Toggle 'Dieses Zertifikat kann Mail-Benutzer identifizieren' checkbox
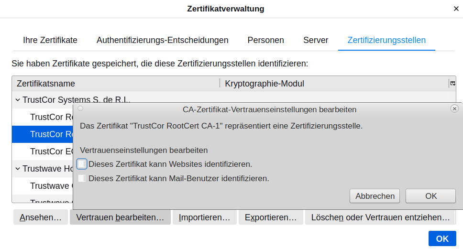Image resolution: width=463 pixels, height=249 pixels. [82, 178]
